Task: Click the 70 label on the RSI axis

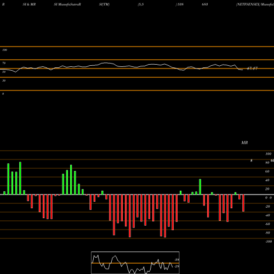Action: 4,63
